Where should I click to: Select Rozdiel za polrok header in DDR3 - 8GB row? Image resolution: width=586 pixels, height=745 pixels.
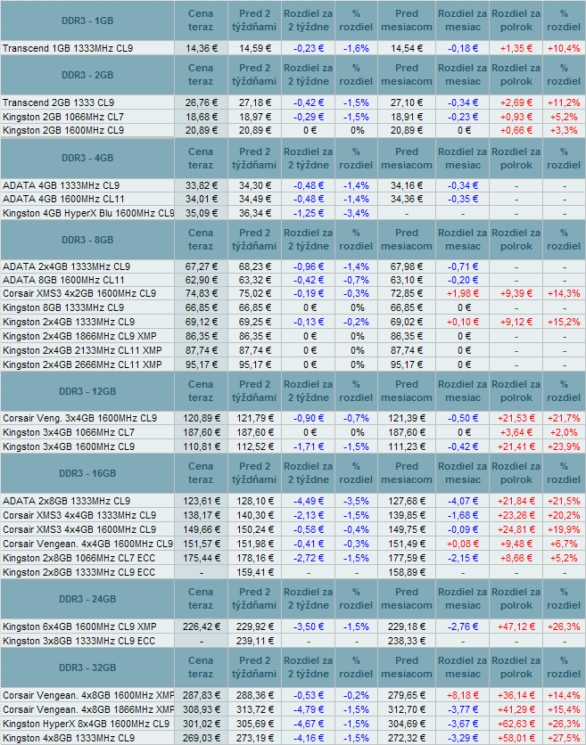pyautogui.click(x=516, y=240)
